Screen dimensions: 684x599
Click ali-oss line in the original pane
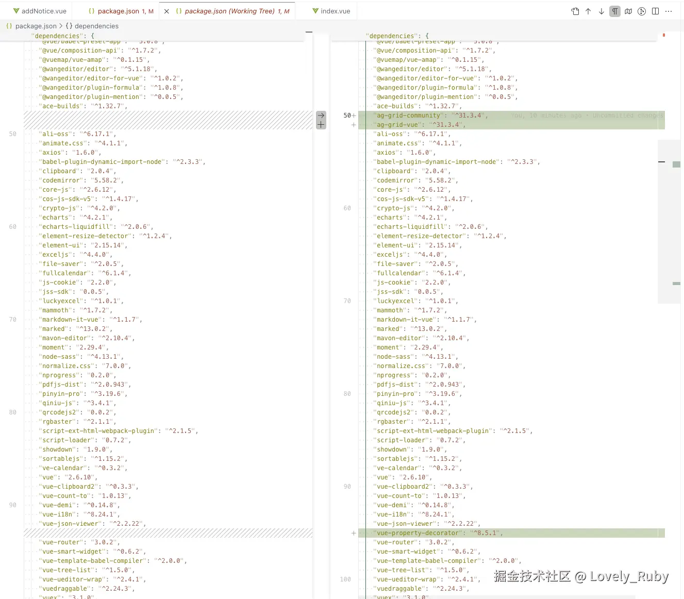[x=77, y=134]
